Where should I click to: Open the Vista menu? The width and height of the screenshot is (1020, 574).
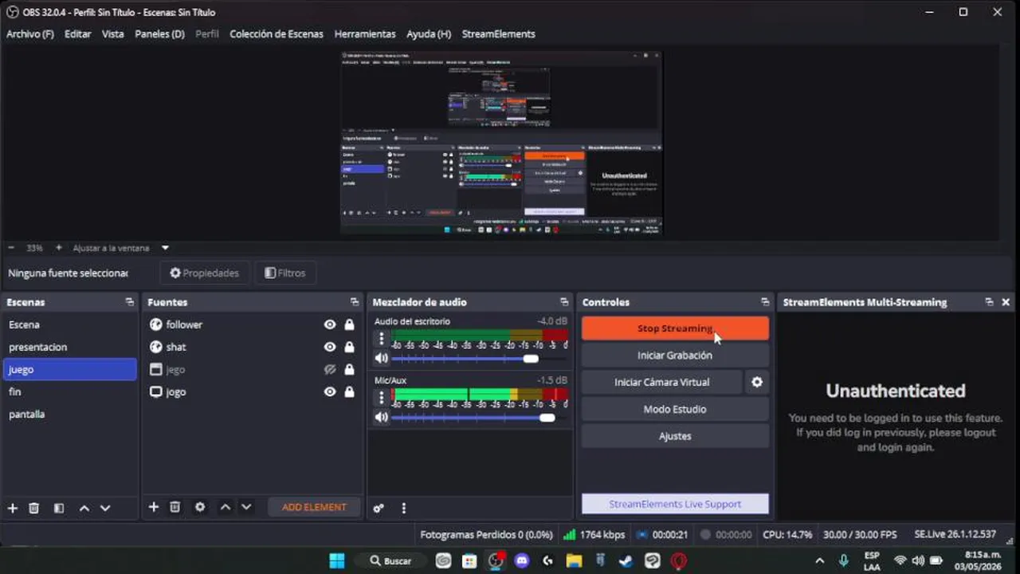coord(113,34)
